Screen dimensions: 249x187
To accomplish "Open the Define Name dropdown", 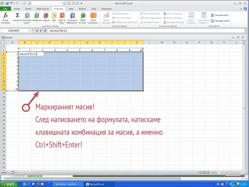I will [x=121, y=14].
